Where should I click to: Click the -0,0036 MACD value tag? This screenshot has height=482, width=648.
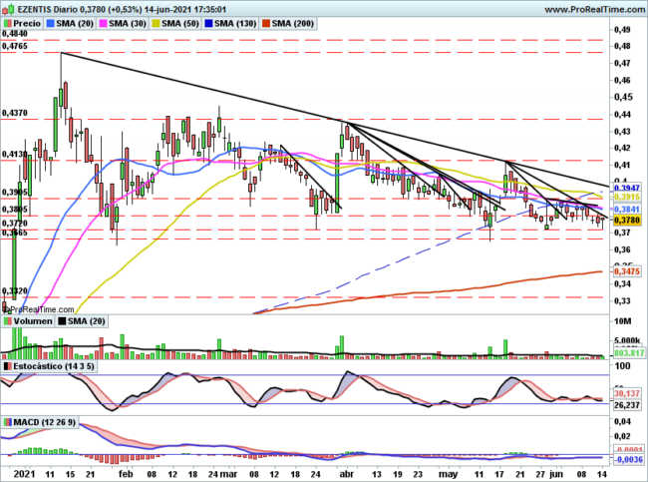point(628,460)
